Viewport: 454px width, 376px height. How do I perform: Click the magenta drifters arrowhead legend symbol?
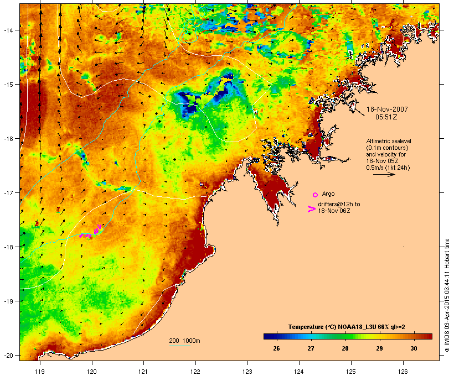(x=312, y=209)
